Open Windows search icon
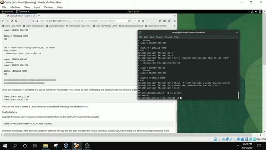Screen dimensions: 266x150 [x=15, y=146]
